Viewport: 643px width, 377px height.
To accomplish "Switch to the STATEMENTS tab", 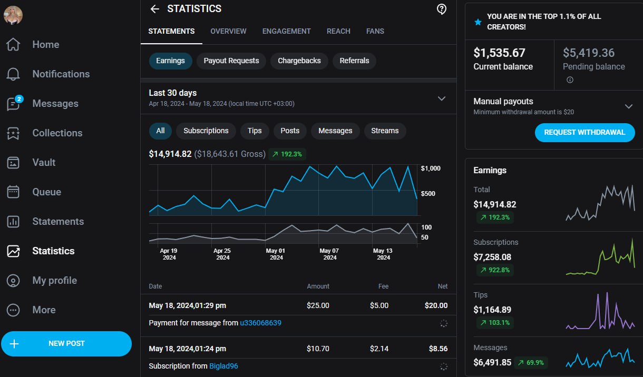I will [x=171, y=31].
